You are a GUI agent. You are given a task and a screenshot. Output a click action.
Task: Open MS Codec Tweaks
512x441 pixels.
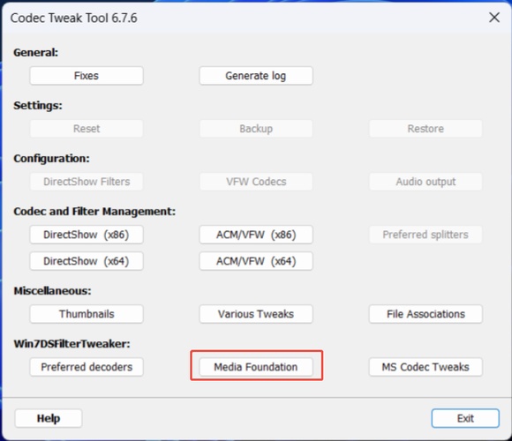click(425, 367)
